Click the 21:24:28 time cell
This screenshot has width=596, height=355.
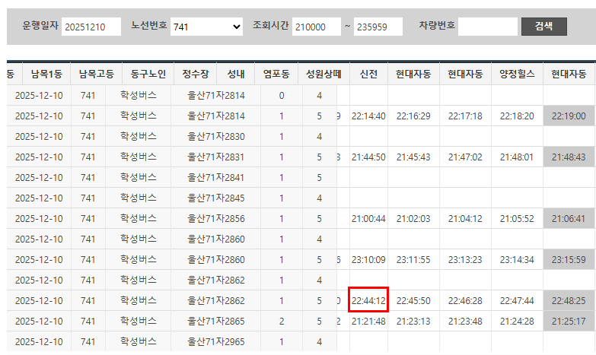tap(518, 321)
